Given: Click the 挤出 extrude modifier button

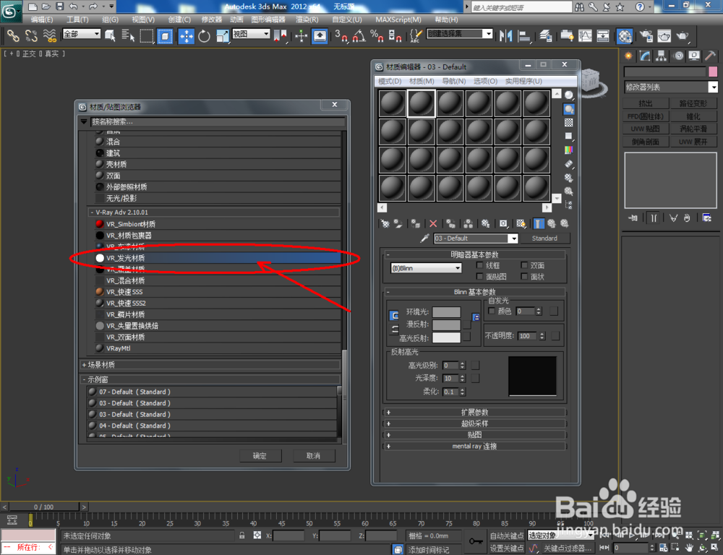Looking at the screenshot, I should pyautogui.click(x=646, y=103).
